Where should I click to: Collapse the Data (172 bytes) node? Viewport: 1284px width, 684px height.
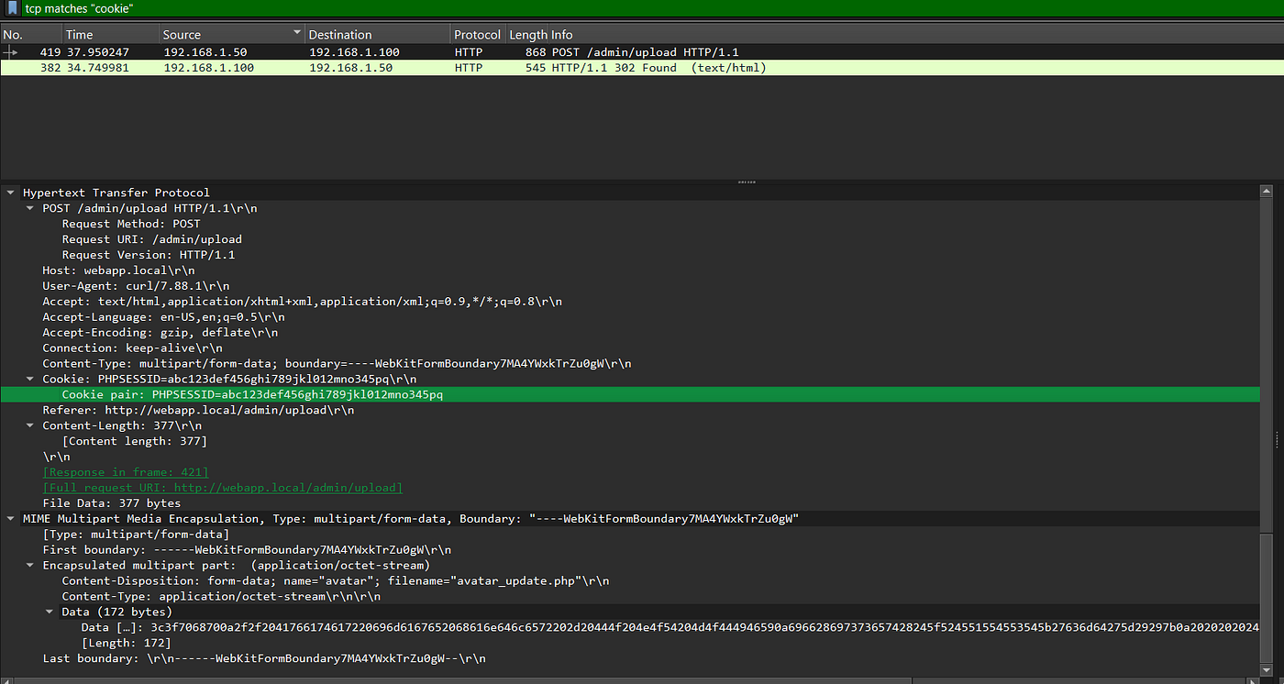[x=50, y=612]
